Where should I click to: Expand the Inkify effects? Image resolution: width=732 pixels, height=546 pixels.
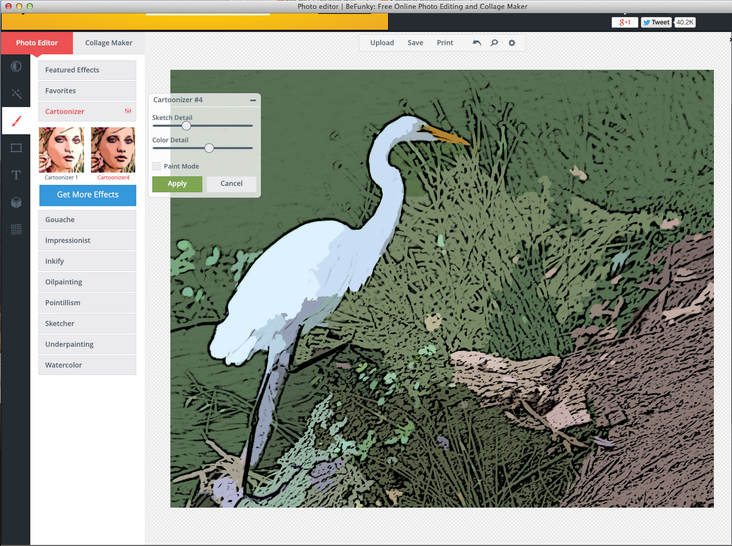[87, 261]
